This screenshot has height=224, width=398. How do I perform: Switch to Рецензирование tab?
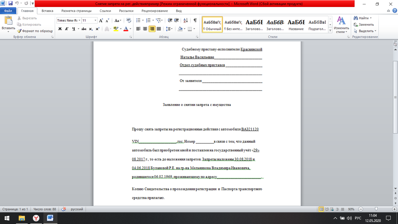(155, 11)
